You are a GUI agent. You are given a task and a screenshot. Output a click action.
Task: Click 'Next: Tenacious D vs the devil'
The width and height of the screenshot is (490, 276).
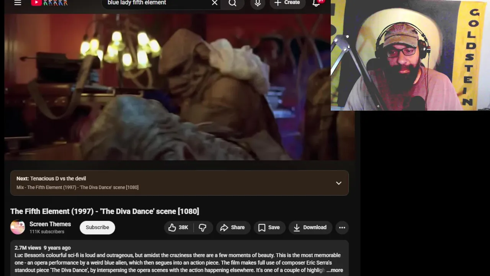51,178
